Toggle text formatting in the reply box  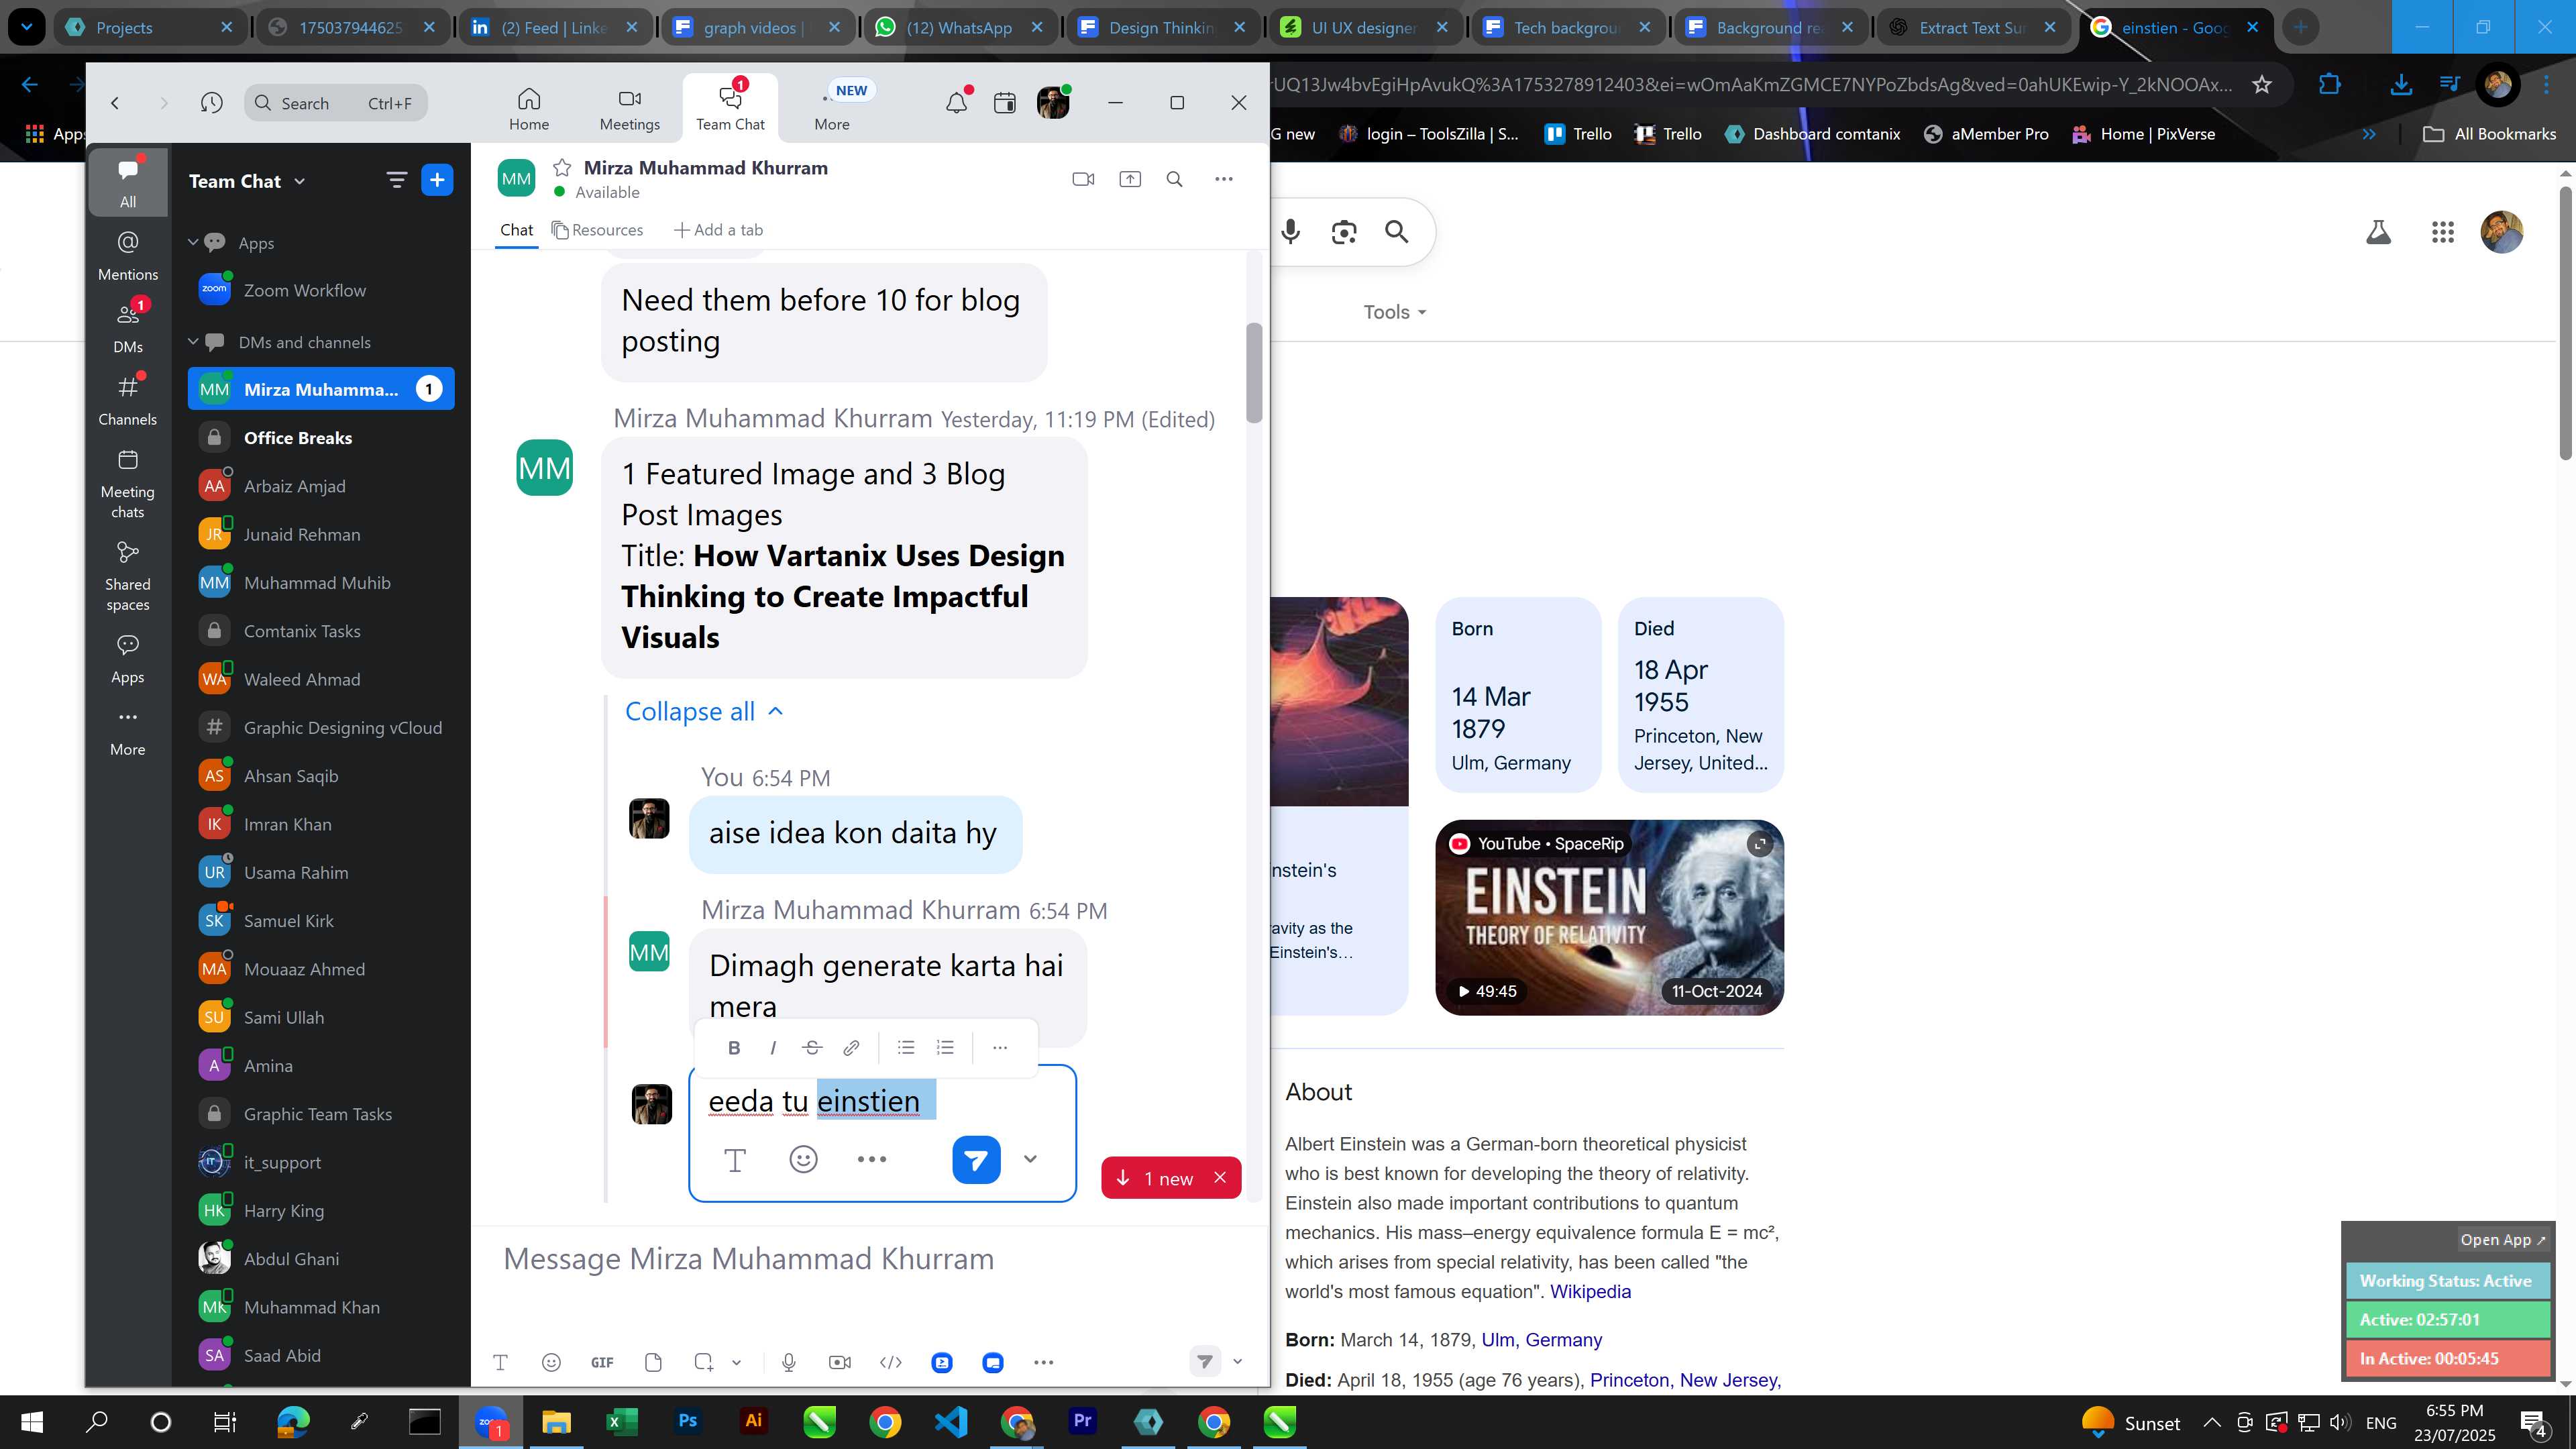point(735,1159)
